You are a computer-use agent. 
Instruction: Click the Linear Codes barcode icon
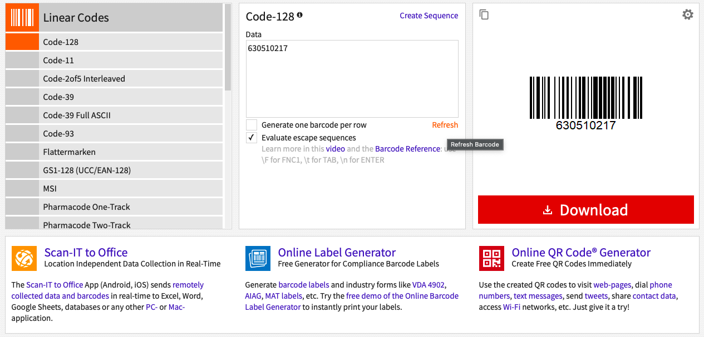pyautogui.click(x=22, y=18)
